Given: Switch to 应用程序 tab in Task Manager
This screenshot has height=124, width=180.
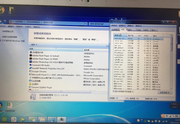Looking at the screenshot, I should (115, 30).
